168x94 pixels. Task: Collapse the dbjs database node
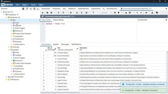[9, 20]
